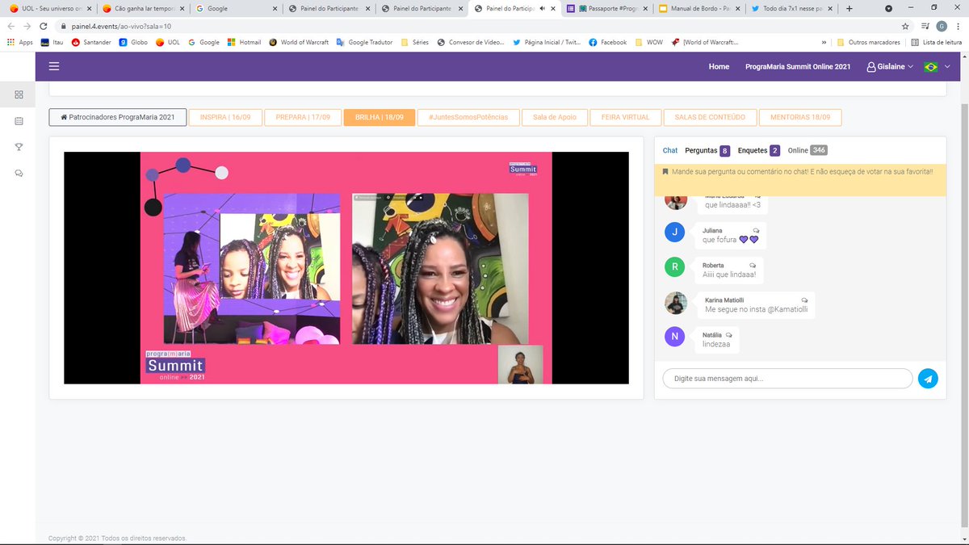Open Santander bookmark
This screenshot has height=545, width=969.
pos(91,42)
